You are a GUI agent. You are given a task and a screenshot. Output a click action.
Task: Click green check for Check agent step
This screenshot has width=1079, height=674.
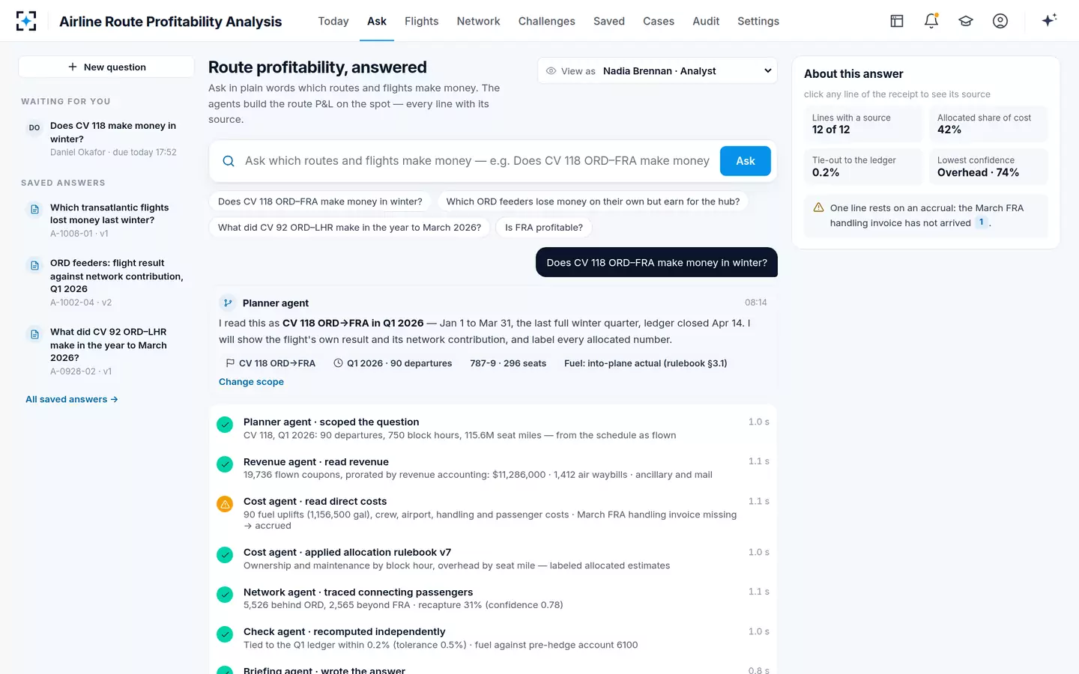[225, 634]
